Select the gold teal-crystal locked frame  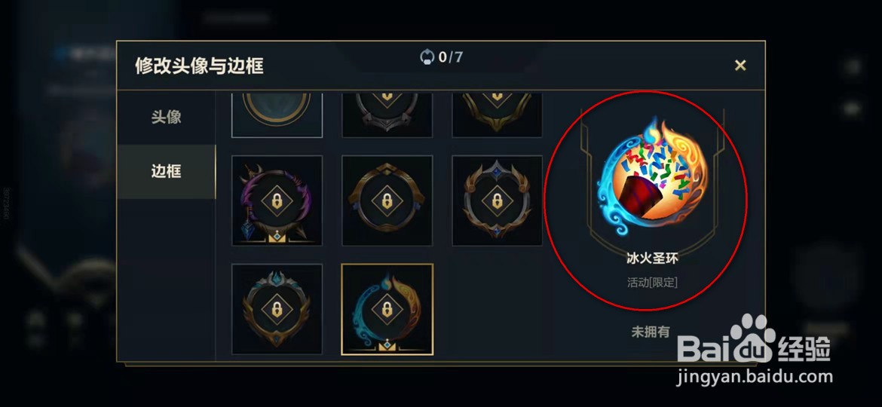[x=277, y=309]
